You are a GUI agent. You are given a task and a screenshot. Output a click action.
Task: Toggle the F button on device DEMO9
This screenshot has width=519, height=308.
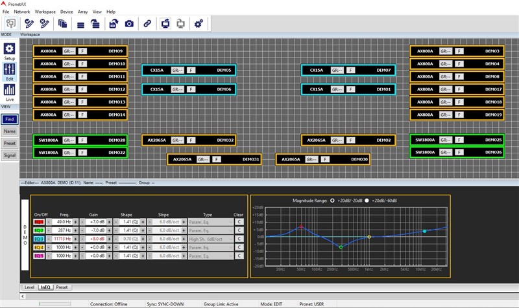pos(82,51)
